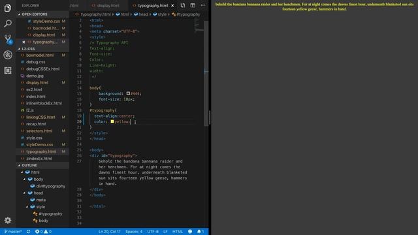Open the Source Control view
Viewport: 418px width, 235px height.
[8, 39]
